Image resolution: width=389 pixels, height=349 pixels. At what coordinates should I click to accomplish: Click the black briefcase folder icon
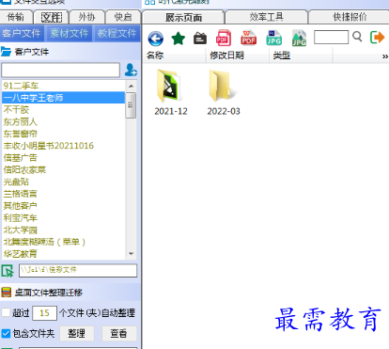(x=200, y=39)
